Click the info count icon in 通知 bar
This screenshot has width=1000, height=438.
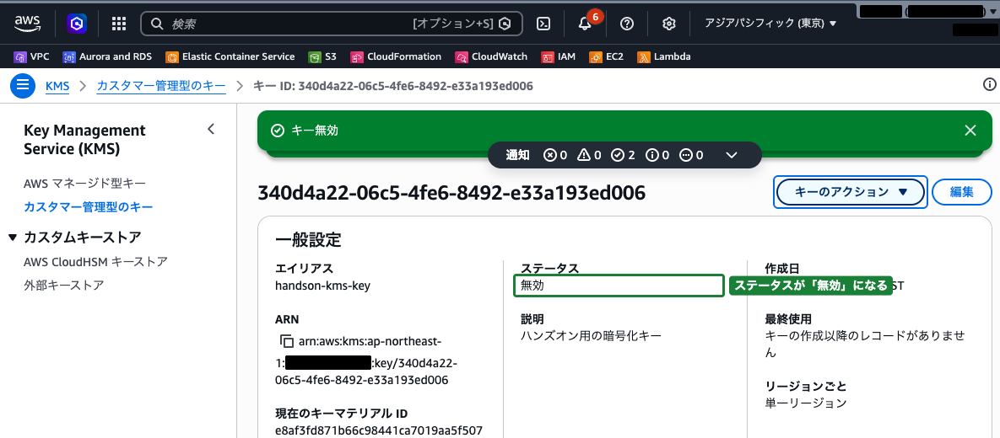(x=657, y=155)
